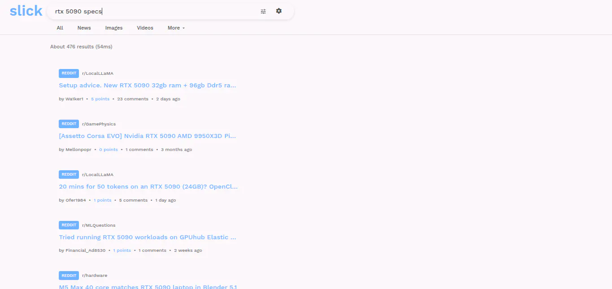
Task: Click the 2 days ago timestamp
Action: [x=168, y=99]
